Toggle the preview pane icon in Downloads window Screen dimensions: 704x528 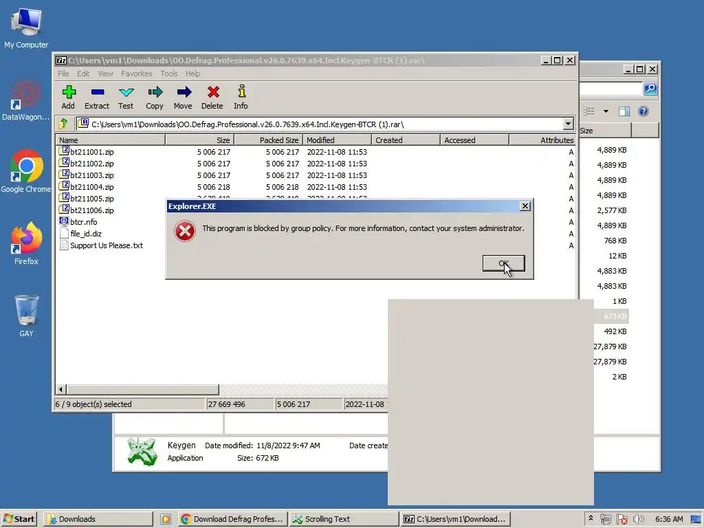tap(624, 111)
